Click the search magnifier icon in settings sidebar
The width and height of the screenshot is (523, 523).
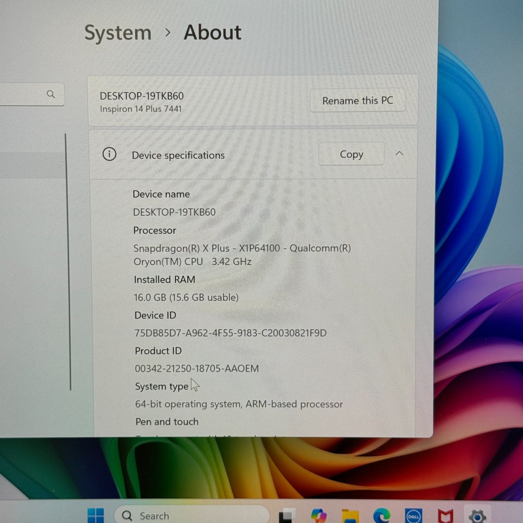pyautogui.click(x=51, y=94)
